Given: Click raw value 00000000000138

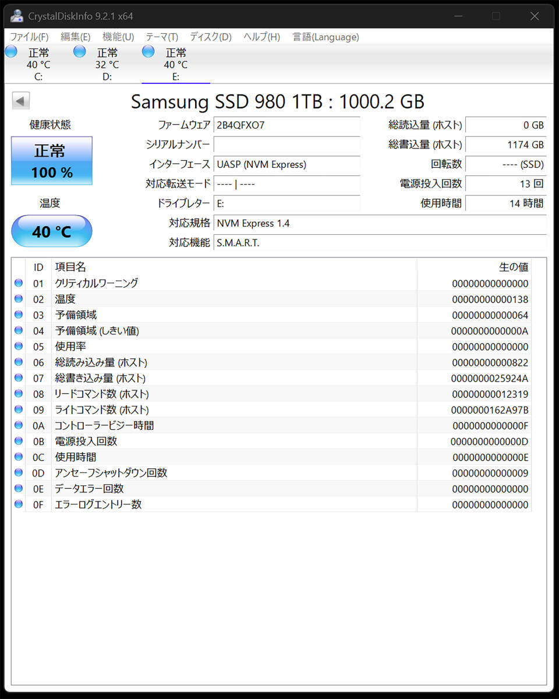Looking at the screenshot, I should [x=490, y=299].
